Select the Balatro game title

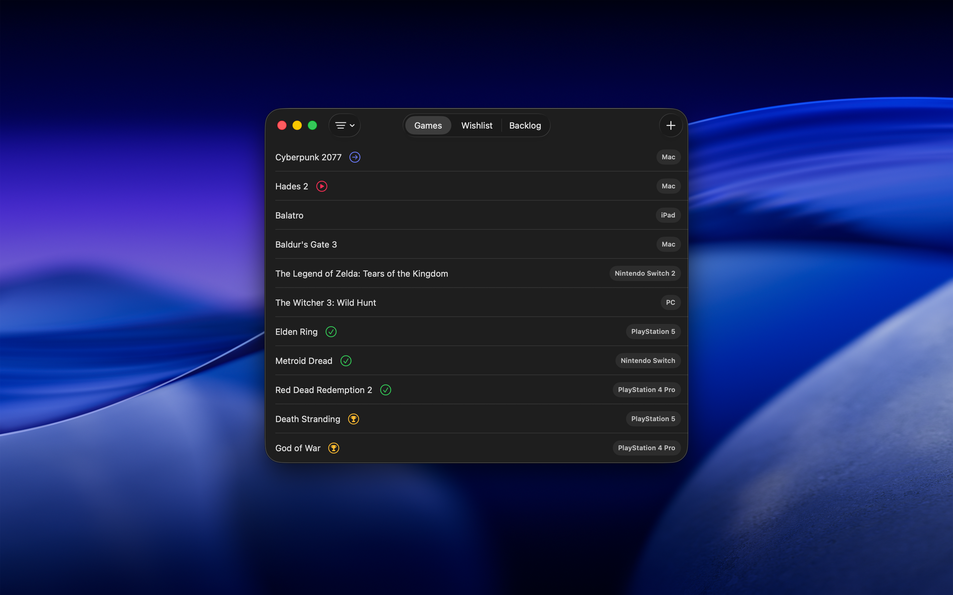coord(289,215)
